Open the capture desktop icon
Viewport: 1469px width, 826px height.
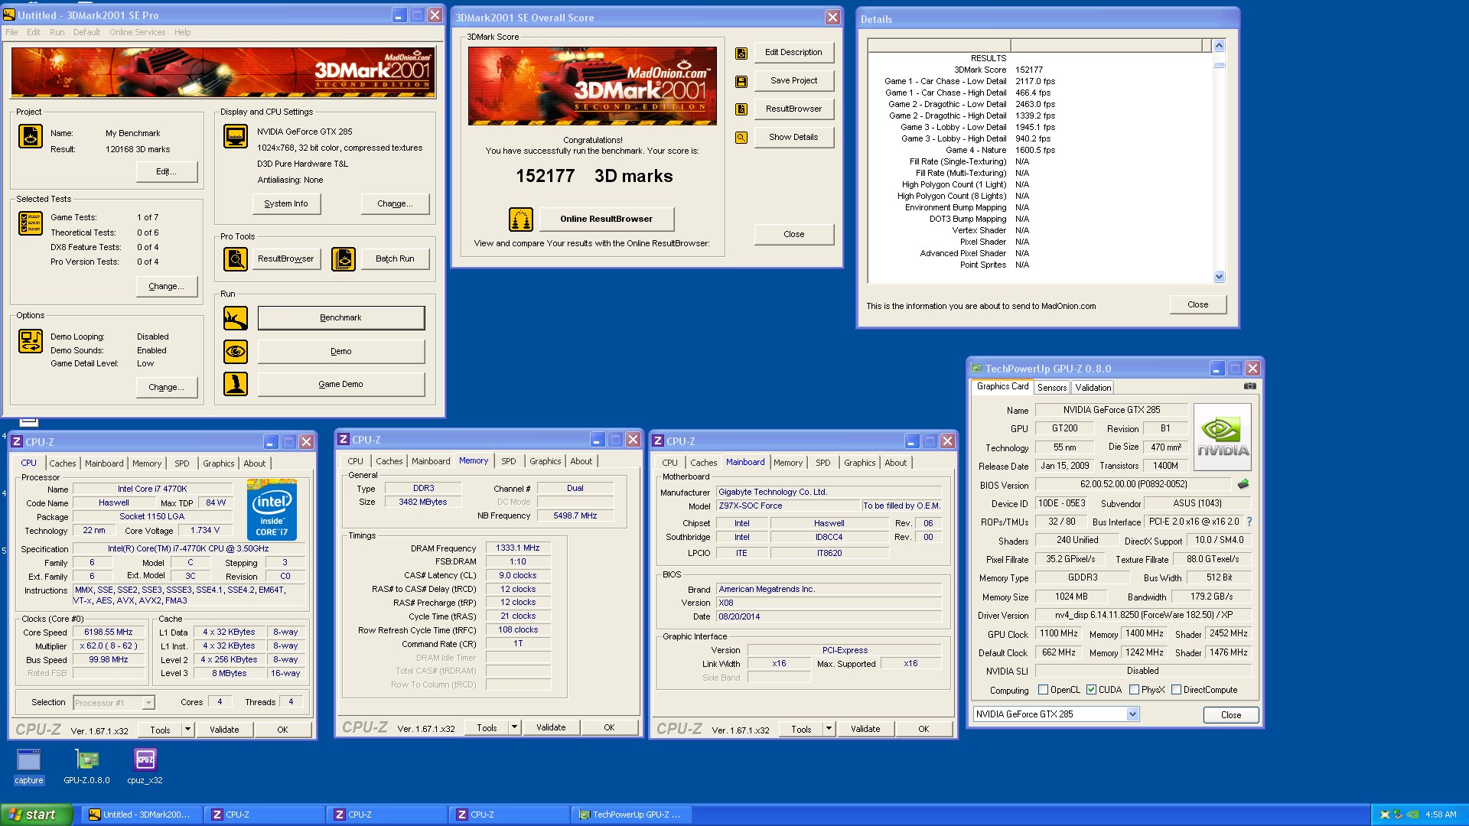point(29,766)
